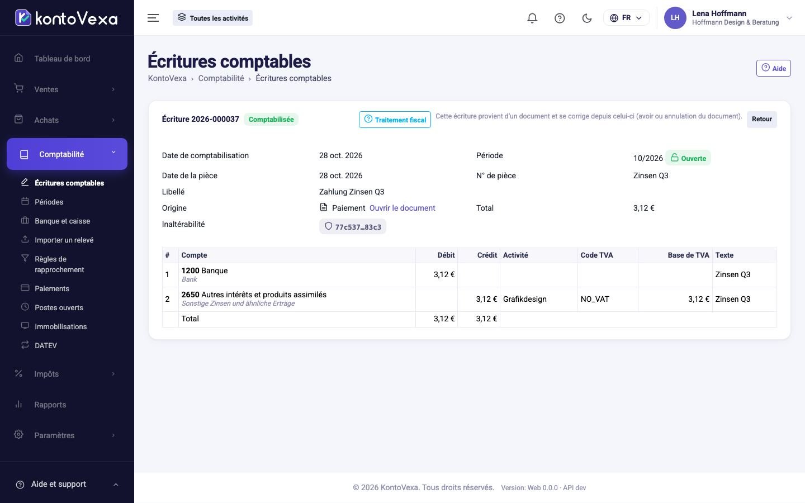Click the NO_VAT code cell

coord(607,299)
